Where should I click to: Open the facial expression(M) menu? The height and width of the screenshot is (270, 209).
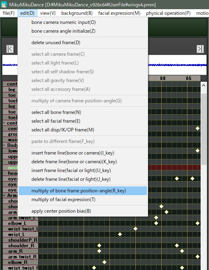(119, 13)
